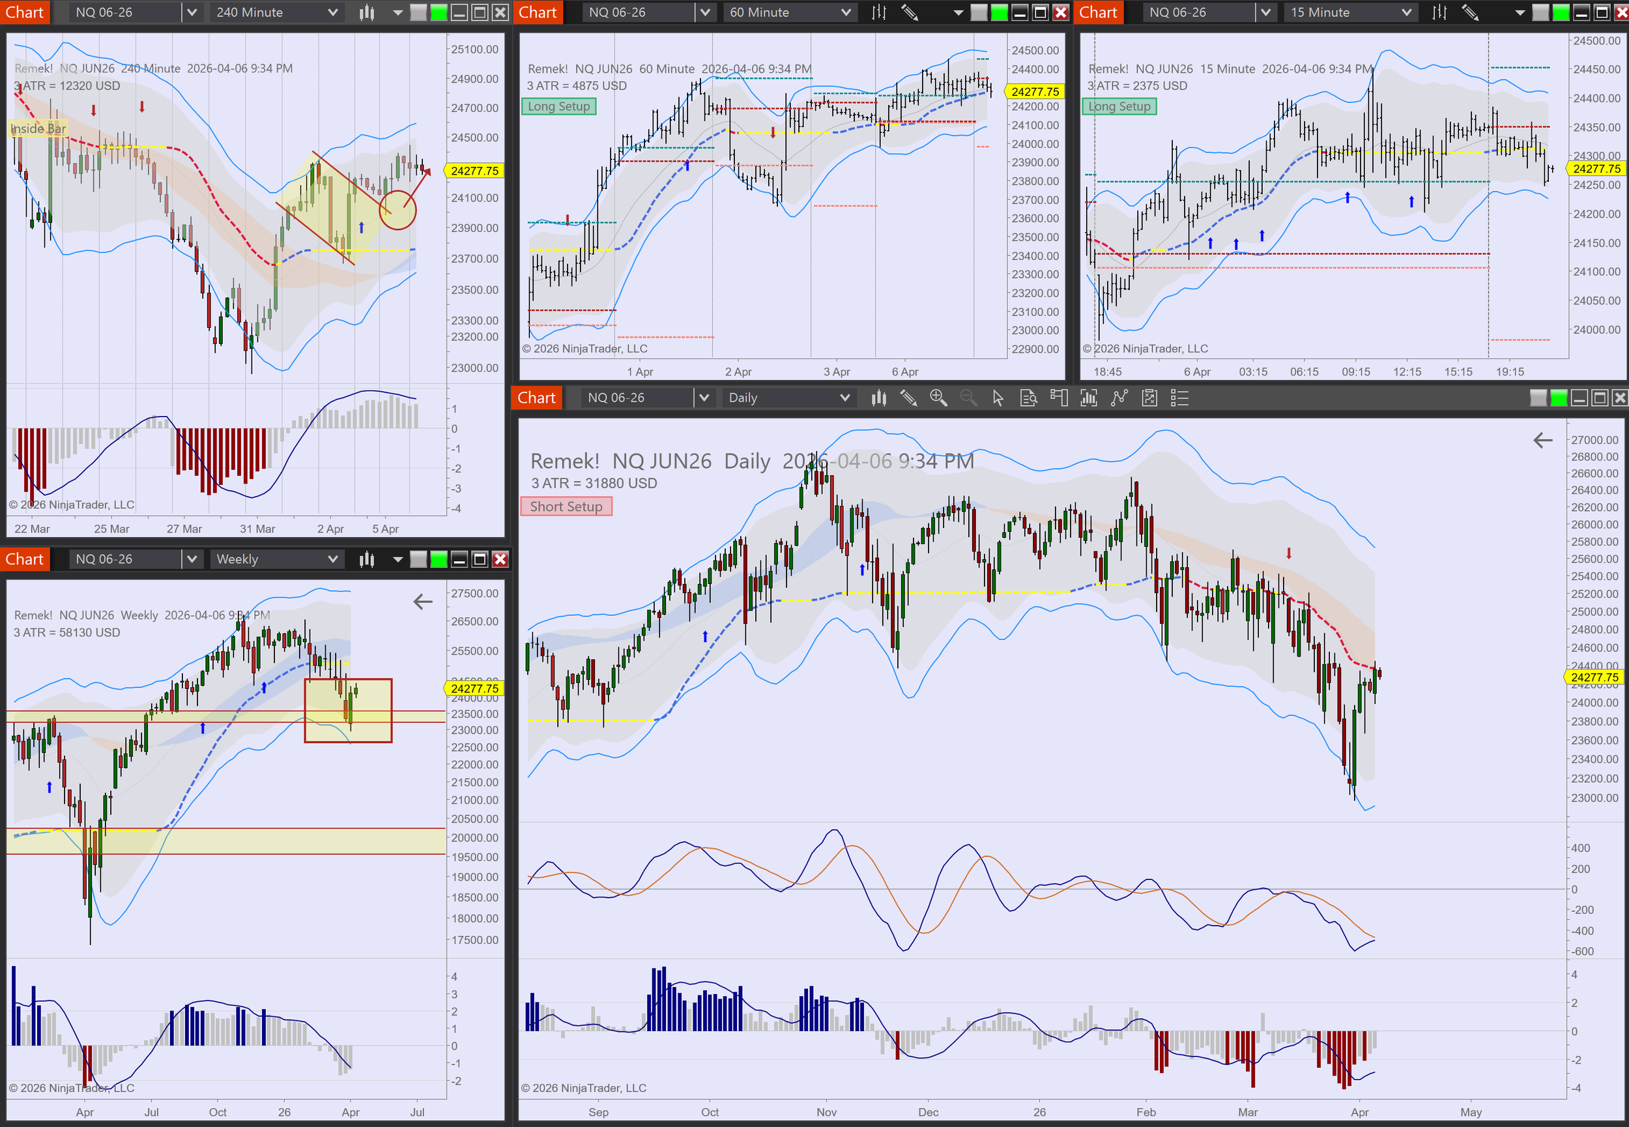Click Long Setup label on 60 Minute chart
This screenshot has width=1629, height=1127.
[x=559, y=107]
